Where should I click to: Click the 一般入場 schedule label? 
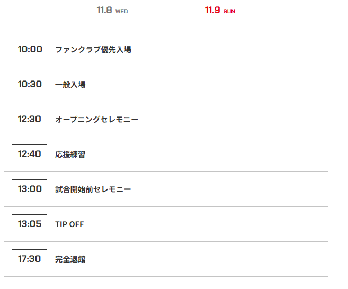(x=70, y=85)
